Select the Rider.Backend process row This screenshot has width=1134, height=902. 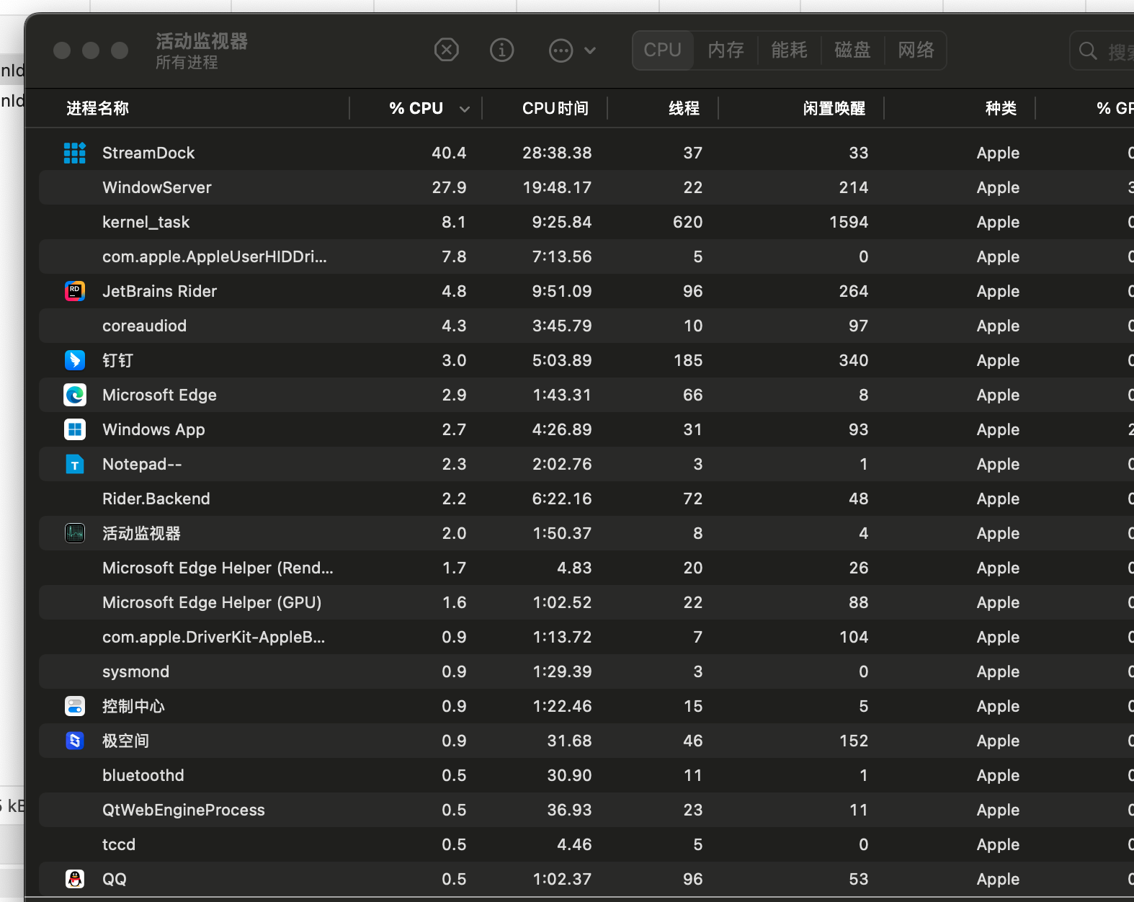pyautogui.click(x=586, y=499)
